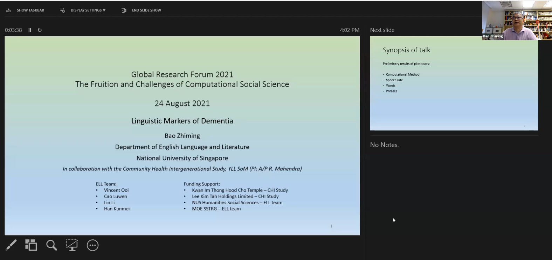Viewport: 552px width, 260px height.
Task: Click 'Cao Luwen' in ELL Team list
Action: click(116, 196)
